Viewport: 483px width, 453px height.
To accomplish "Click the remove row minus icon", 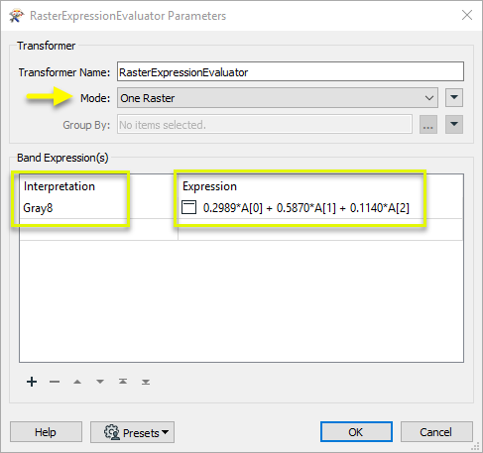I will pos(55,382).
